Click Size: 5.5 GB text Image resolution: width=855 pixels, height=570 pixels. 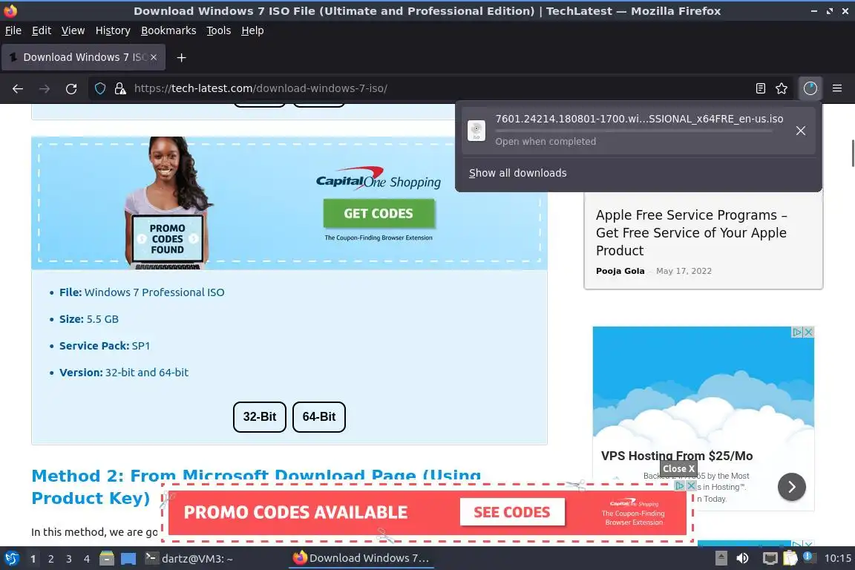coord(89,319)
